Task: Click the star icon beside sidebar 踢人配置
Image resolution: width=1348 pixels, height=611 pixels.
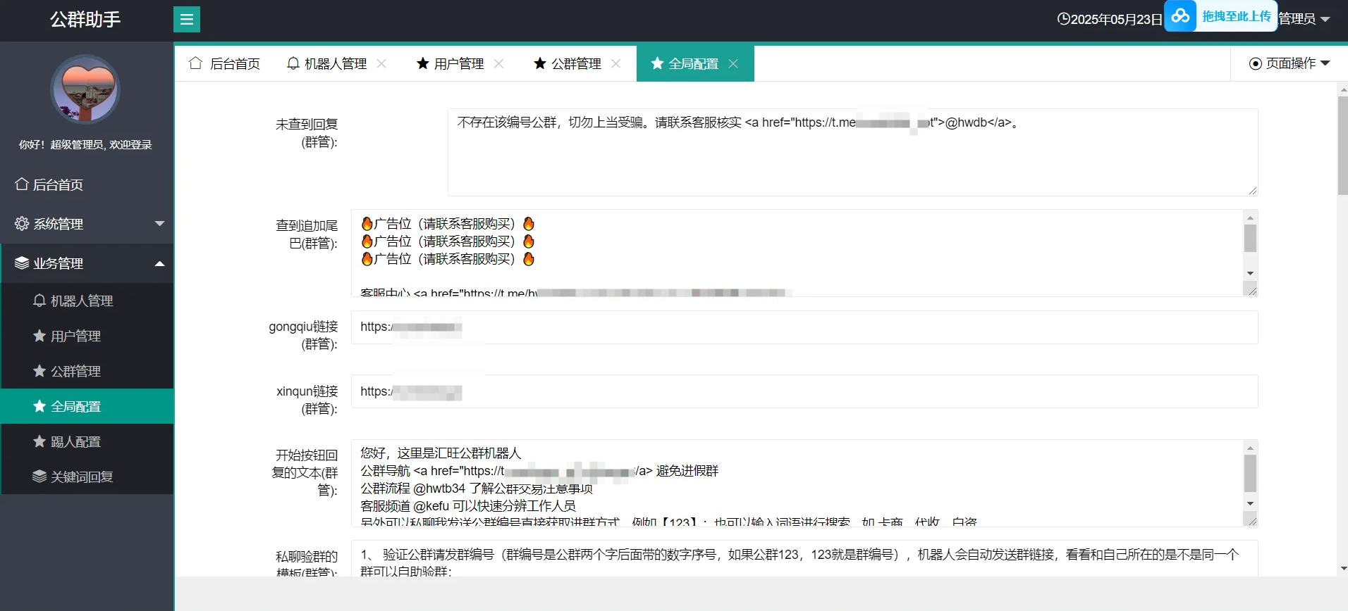Action: click(39, 441)
